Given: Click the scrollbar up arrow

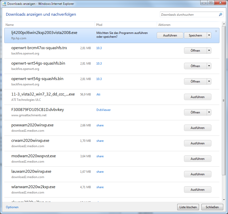Looking at the screenshot, I should 224,24.
